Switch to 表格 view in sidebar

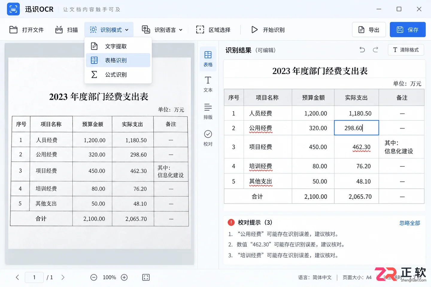click(x=208, y=59)
